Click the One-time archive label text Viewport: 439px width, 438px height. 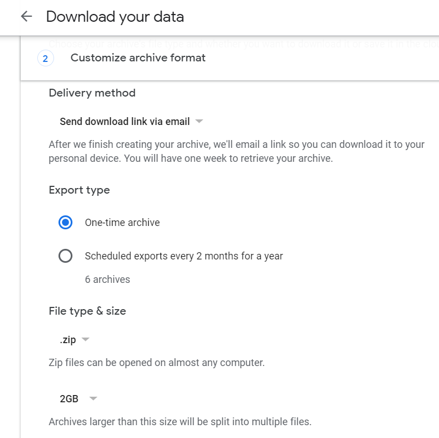click(122, 223)
